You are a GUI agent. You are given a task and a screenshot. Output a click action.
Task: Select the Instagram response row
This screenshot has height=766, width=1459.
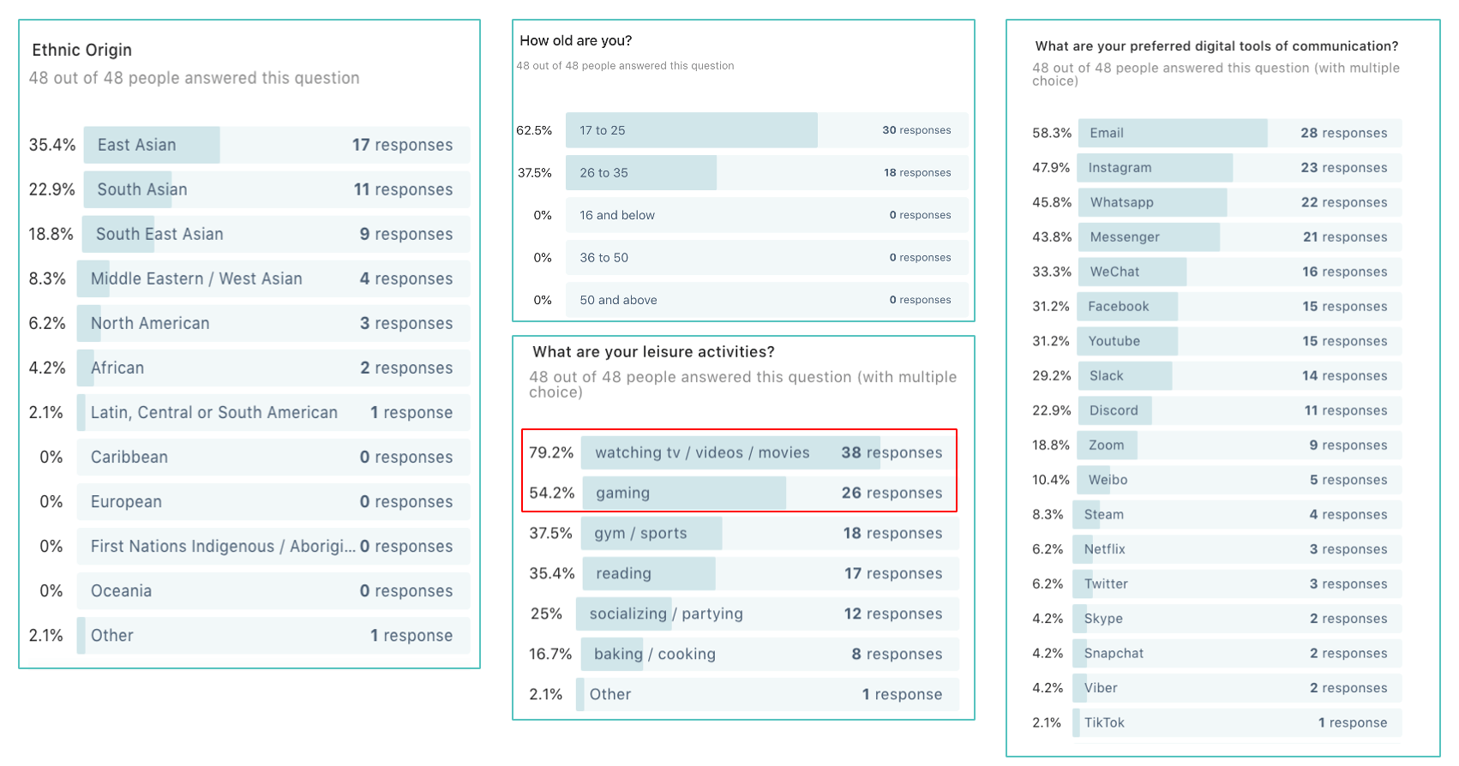coord(1240,168)
